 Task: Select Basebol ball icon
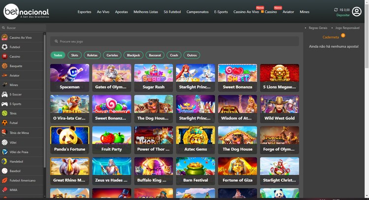click(4, 171)
